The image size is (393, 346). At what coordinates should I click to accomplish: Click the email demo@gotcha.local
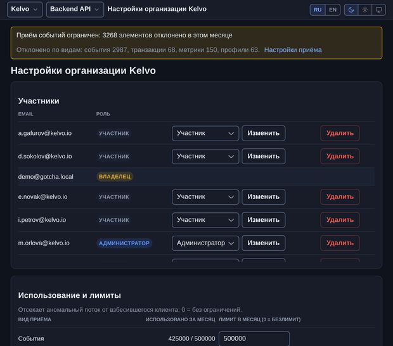(46, 177)
